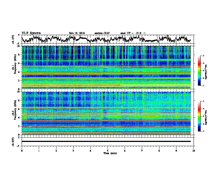The image size is (218, 169).
Task: Click the time-axis tick label "1"
Action: tap(39, 151)
